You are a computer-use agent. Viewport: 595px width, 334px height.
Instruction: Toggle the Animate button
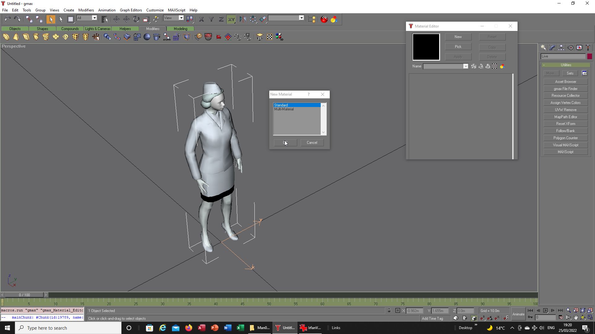(x=518, y=314)
